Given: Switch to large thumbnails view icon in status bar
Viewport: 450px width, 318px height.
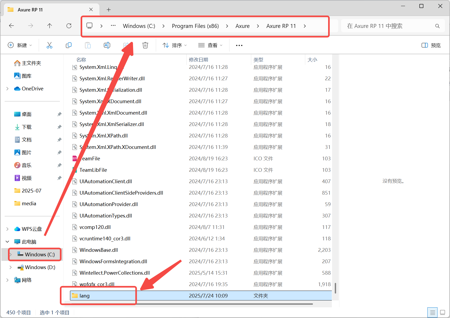Looking at the screenshot, I should tap(443, 312).
